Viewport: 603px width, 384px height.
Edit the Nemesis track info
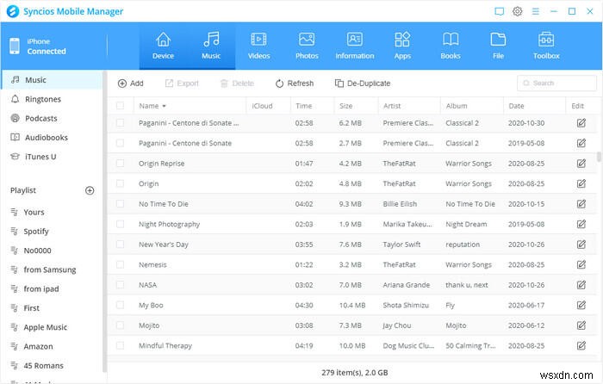(x=581, y=264)
